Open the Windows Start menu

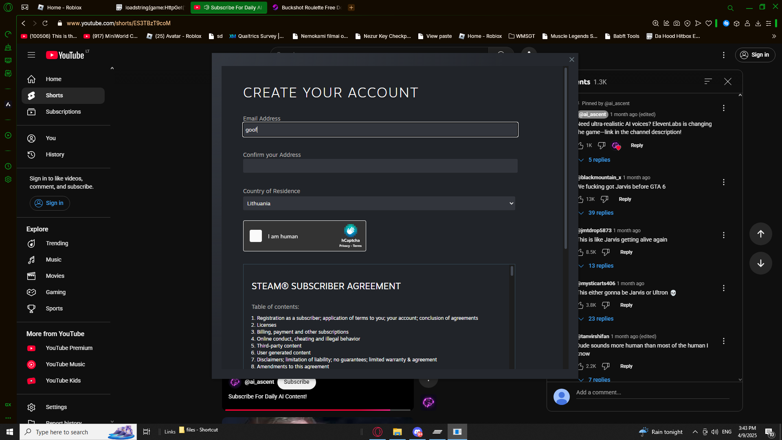click(x=10, y=432)
